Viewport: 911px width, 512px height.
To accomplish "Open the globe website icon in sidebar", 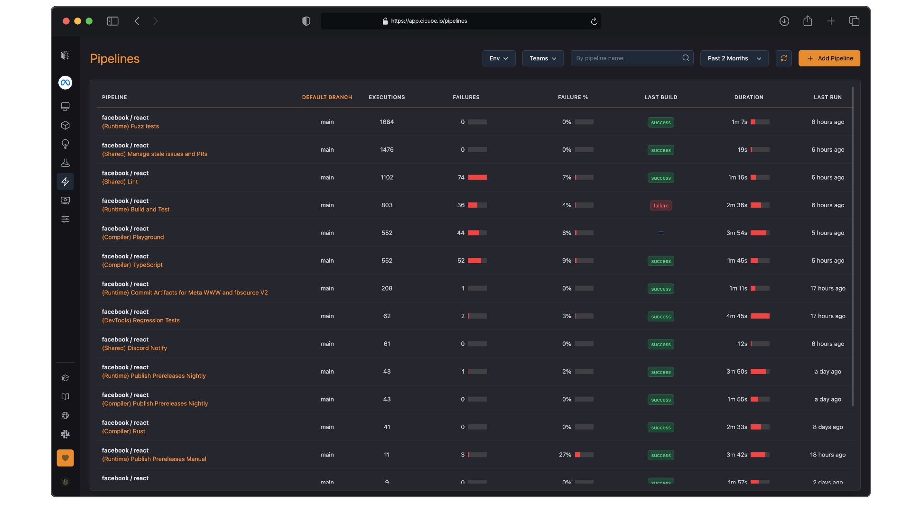I will click(x=65, y=415).
